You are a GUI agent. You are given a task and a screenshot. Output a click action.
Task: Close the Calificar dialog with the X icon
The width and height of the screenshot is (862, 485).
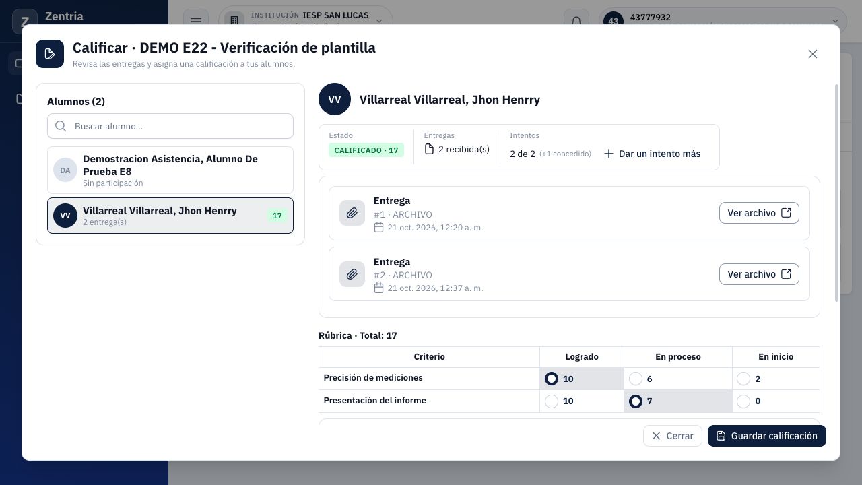click(x=813, y=54)
